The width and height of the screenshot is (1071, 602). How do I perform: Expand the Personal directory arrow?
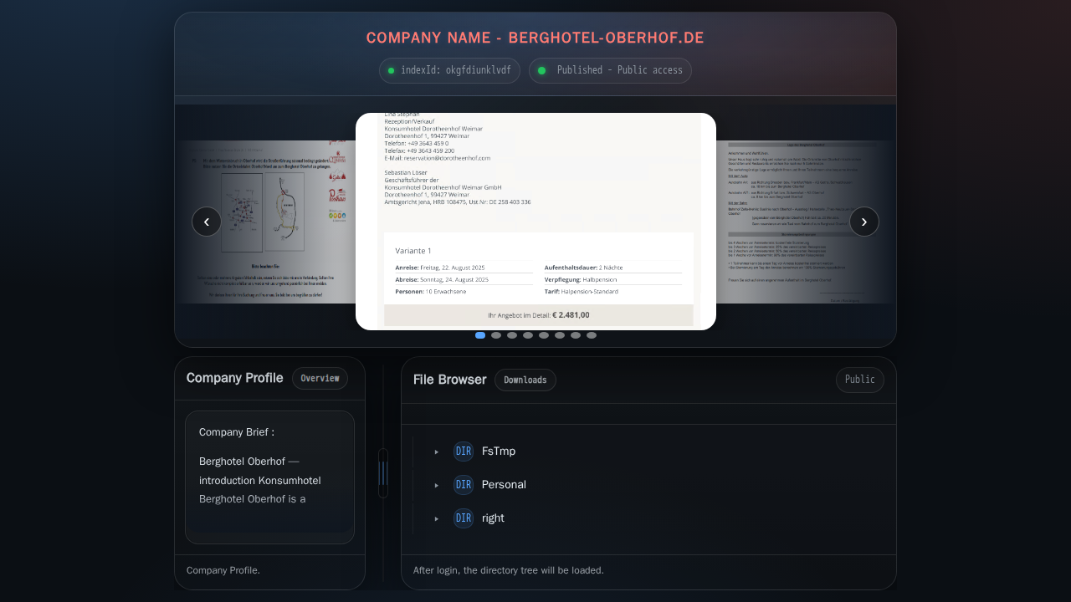click(437, 485)
